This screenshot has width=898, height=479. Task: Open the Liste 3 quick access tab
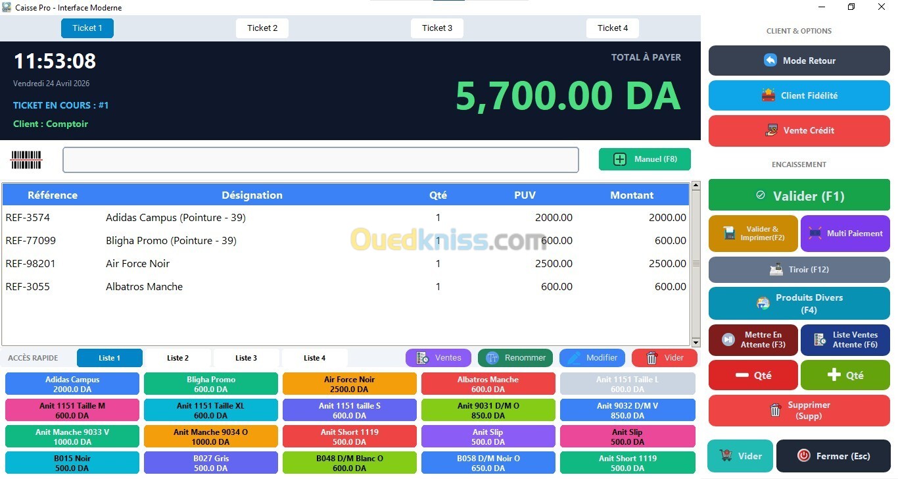247,358
